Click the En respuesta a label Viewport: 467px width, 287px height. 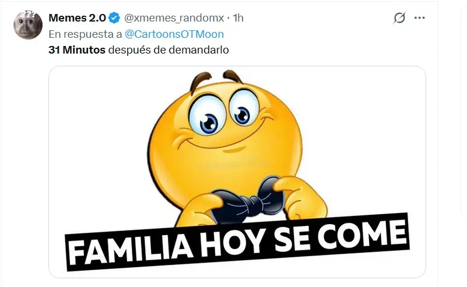tap(85, 34)
